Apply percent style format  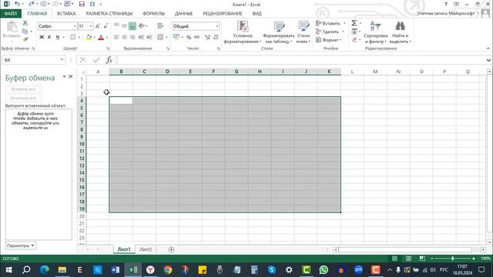tap(189, 37)
